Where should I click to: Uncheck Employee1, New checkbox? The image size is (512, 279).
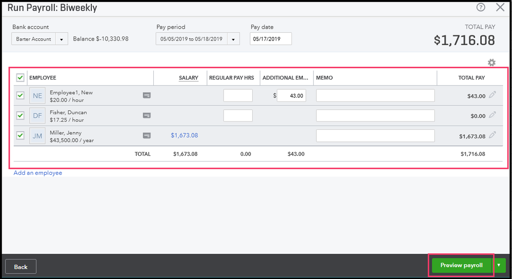tap(21, 95)
